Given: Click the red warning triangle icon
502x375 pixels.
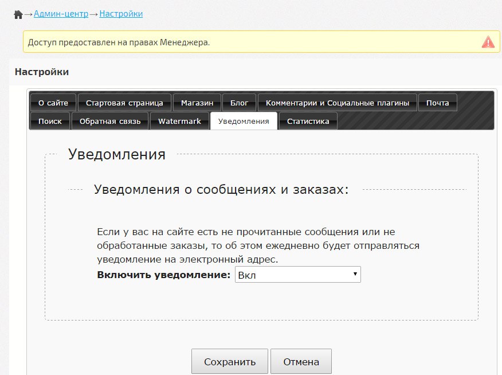Looking at the screenshot, I should coord(487,42).
